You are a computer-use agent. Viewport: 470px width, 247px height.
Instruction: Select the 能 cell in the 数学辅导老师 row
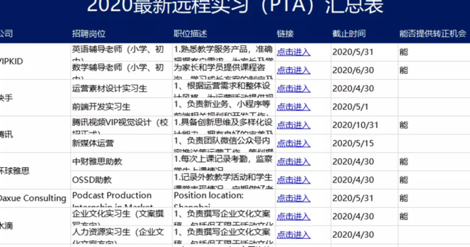click(434, 70)
